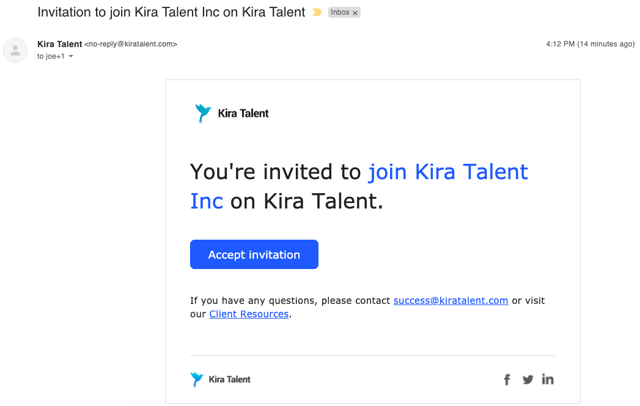Open the success@kiratalent.com email link

coord(451,301)
